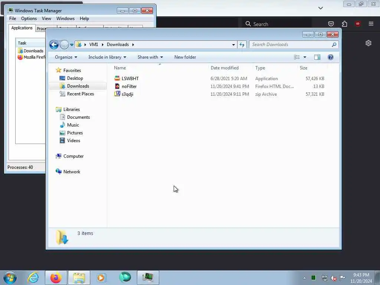Open Firefox Pocket save icon
Screen dimensions: 380x285
tap(331, 24)
